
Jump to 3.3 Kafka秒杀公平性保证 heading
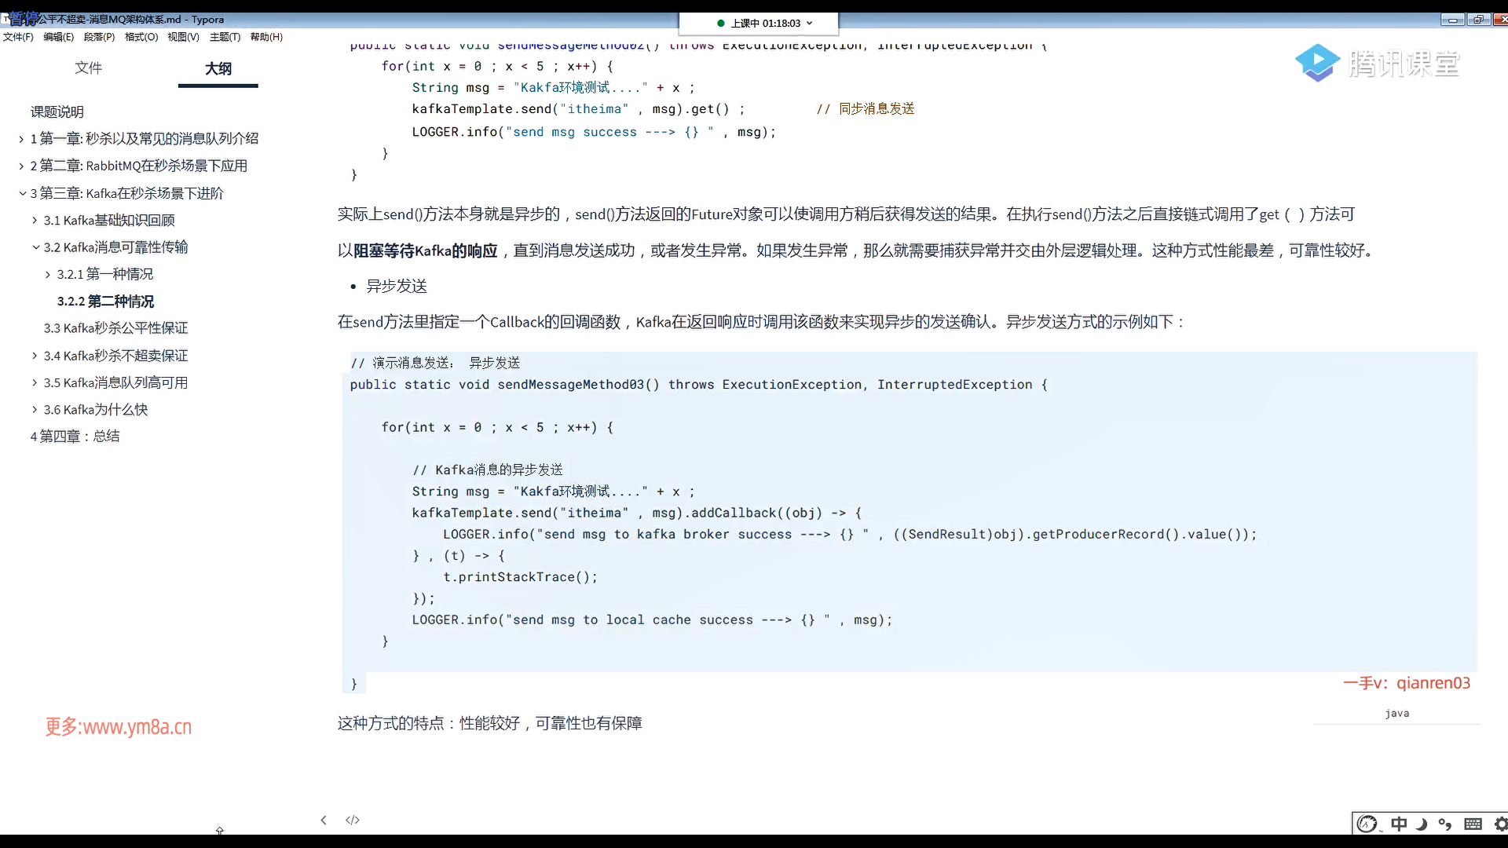point(115,328)
